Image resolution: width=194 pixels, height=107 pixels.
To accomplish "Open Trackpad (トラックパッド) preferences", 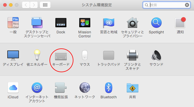I will (109, 55).
